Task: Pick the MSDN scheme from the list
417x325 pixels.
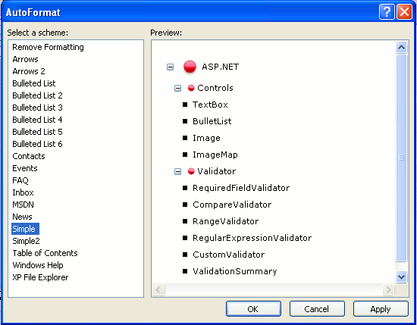Action: pyautogui.click(x=24, y=205)
